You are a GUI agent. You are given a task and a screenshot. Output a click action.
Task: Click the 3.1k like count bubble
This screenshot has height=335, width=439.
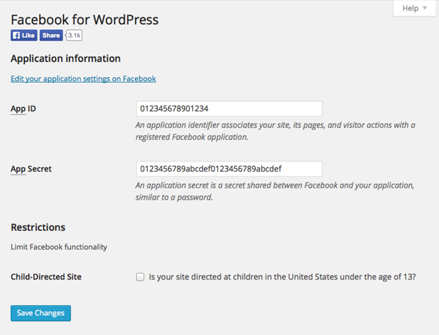pyautogui.click(x=74, y=35)
